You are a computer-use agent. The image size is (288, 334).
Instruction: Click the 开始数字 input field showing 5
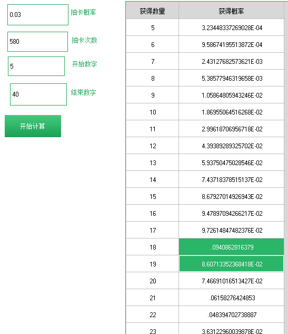tap(36, 66)
